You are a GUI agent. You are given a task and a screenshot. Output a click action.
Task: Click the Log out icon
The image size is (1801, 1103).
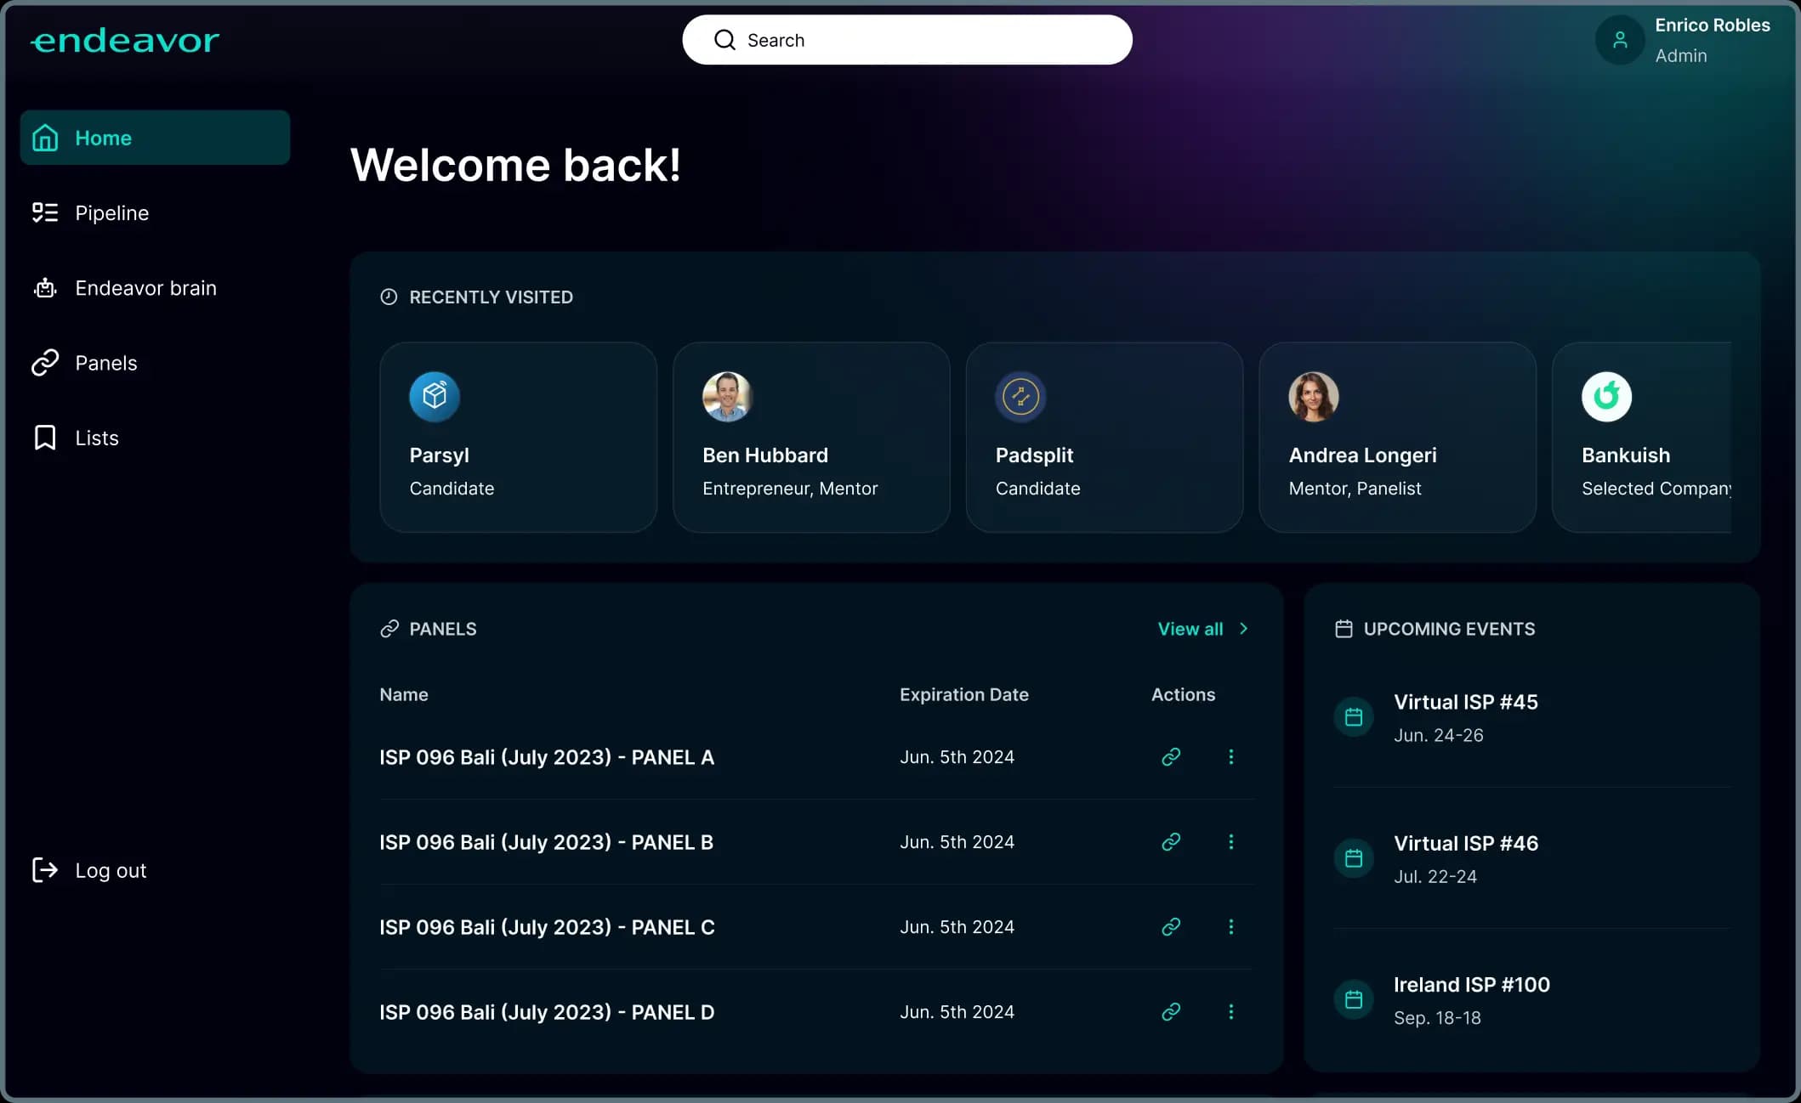click(45, 869)
